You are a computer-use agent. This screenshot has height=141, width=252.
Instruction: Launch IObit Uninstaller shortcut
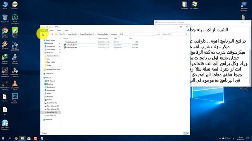click(x=15, y=19)
